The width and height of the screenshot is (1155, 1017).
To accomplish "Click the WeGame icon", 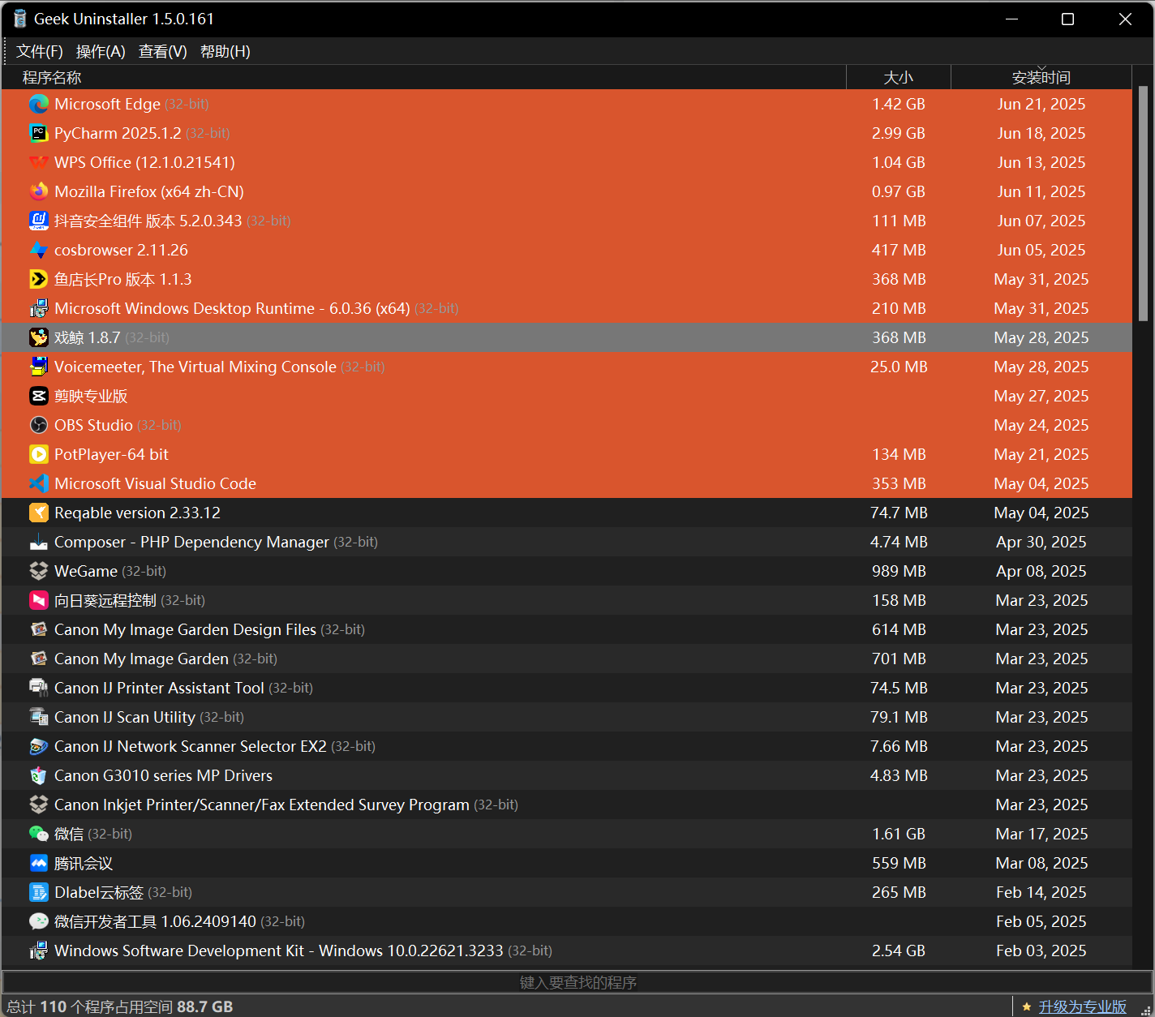I will 39,571.
